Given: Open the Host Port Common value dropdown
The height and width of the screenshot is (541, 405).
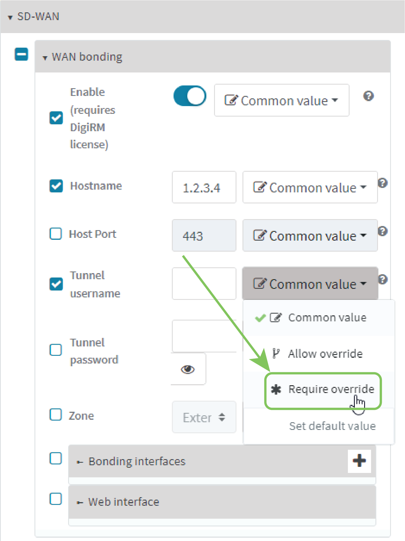Looking at the screenshot, I should (x=310, y=235).
